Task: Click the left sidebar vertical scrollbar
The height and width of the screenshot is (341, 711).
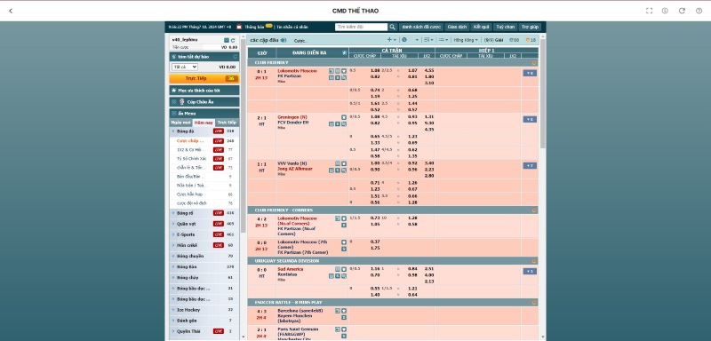Action: (243, 136)
